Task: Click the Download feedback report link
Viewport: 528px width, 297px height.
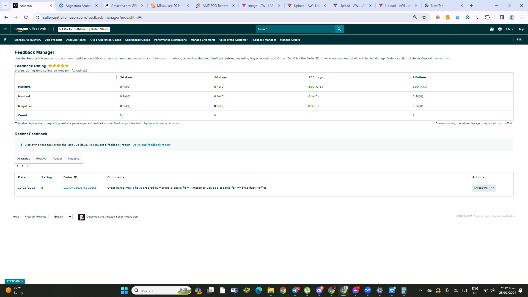Action: [x=152, y=145]
